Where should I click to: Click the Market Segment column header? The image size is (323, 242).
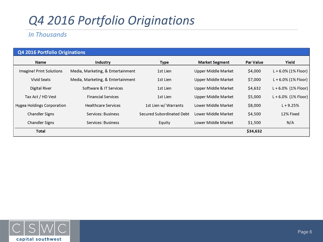(x=214, y=62)
